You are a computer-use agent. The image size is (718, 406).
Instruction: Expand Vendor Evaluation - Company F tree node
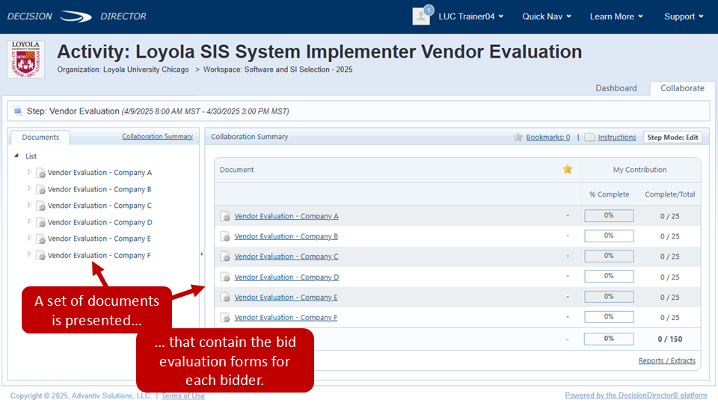[29, 254]
